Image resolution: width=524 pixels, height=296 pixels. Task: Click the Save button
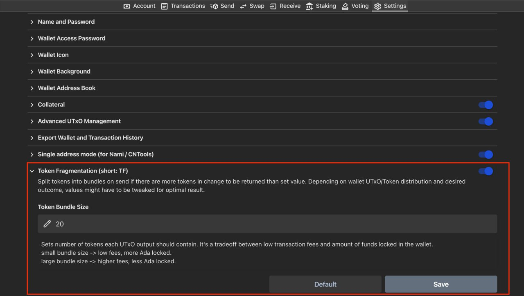441,284
